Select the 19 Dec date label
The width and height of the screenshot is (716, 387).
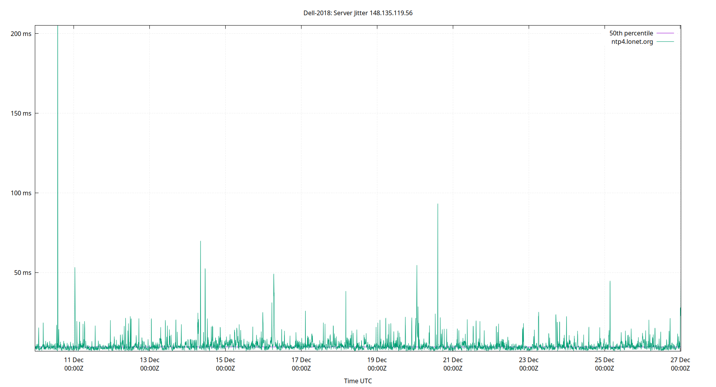pyautogui.click(x=377, y=360)
